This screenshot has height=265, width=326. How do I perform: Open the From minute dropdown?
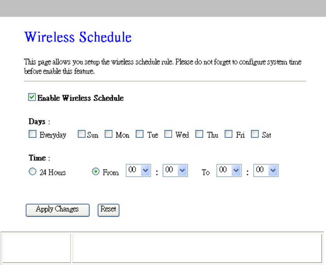tap(175, 171)
